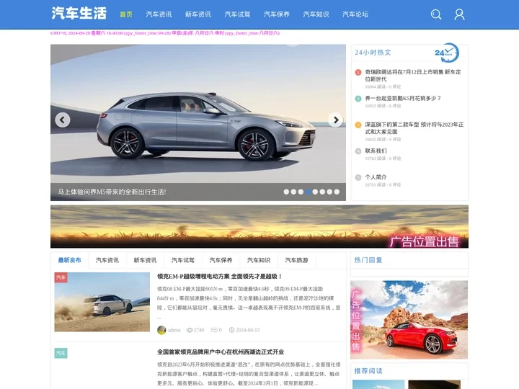
Task: Click the 24小时热文 heading
Action: (x=373, y=53)
